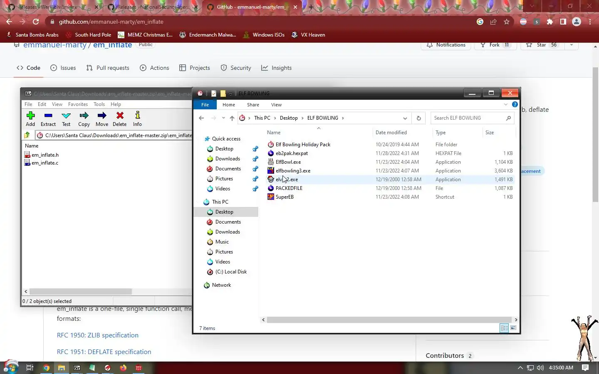Viewport: 599px width, 374px height.
Task: Open Star list dropdown arrow
Action: [572, 45]
